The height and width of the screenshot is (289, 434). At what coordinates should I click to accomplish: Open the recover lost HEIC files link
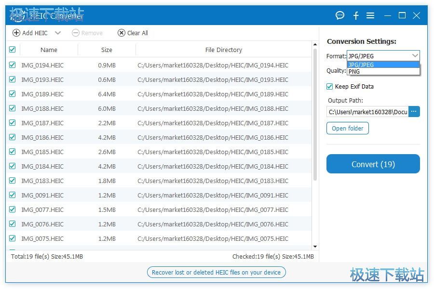click(x=216, y=272)
